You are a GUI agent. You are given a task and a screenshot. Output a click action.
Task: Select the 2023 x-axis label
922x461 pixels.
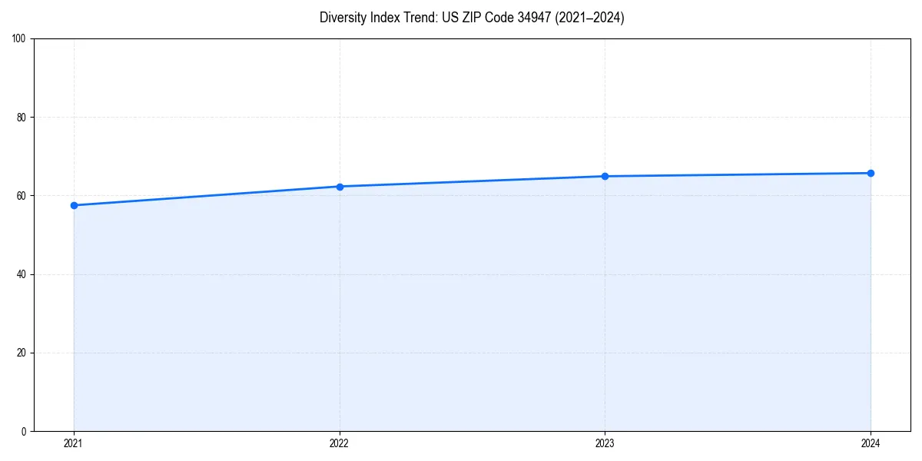pyautogui.click(x=605, y=443)
